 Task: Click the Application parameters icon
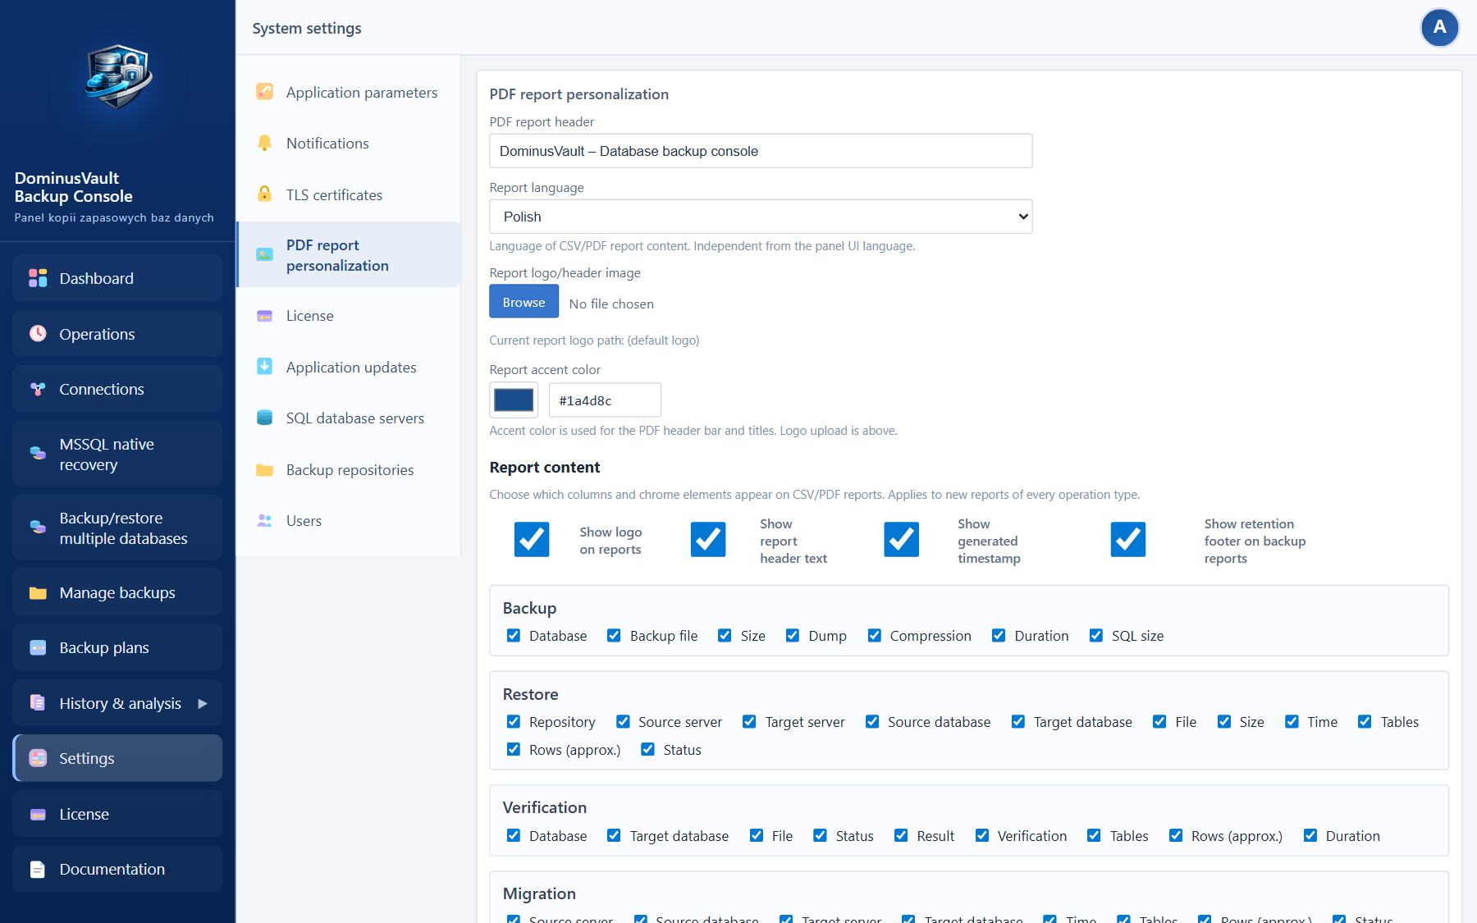point(264,92)
